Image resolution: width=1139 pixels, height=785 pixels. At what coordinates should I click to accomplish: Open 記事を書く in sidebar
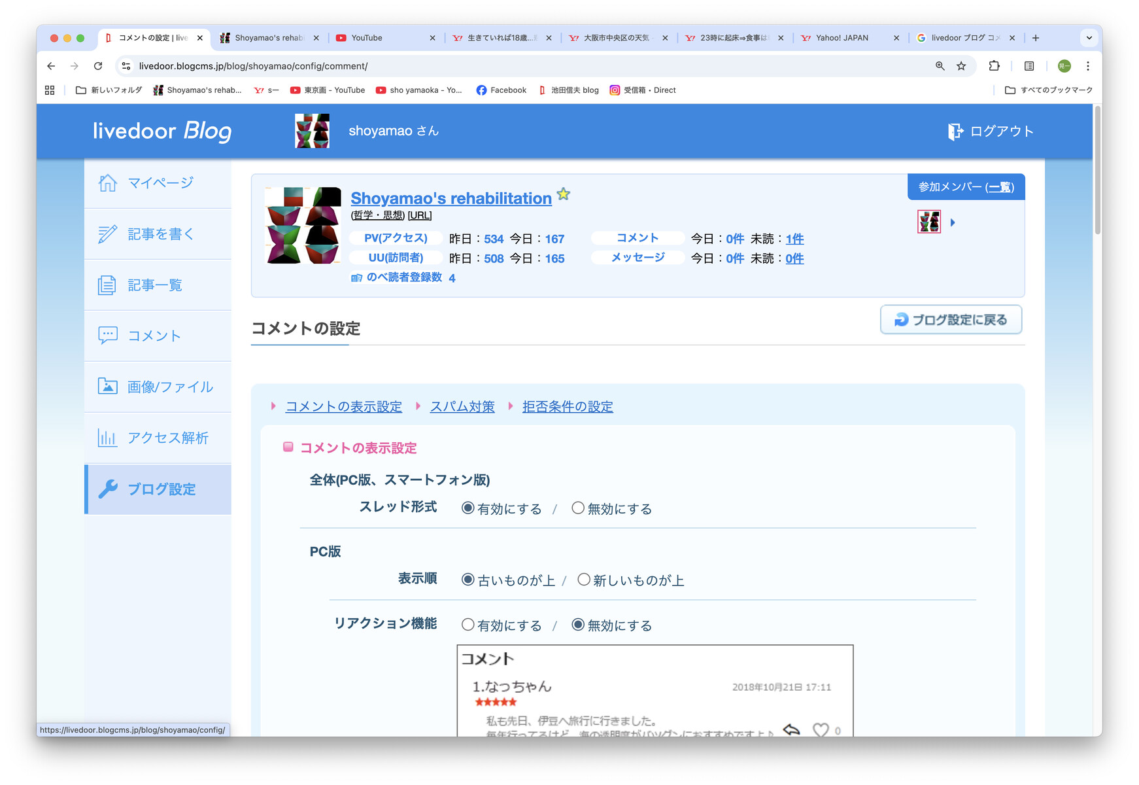click(x=158, y=234)
